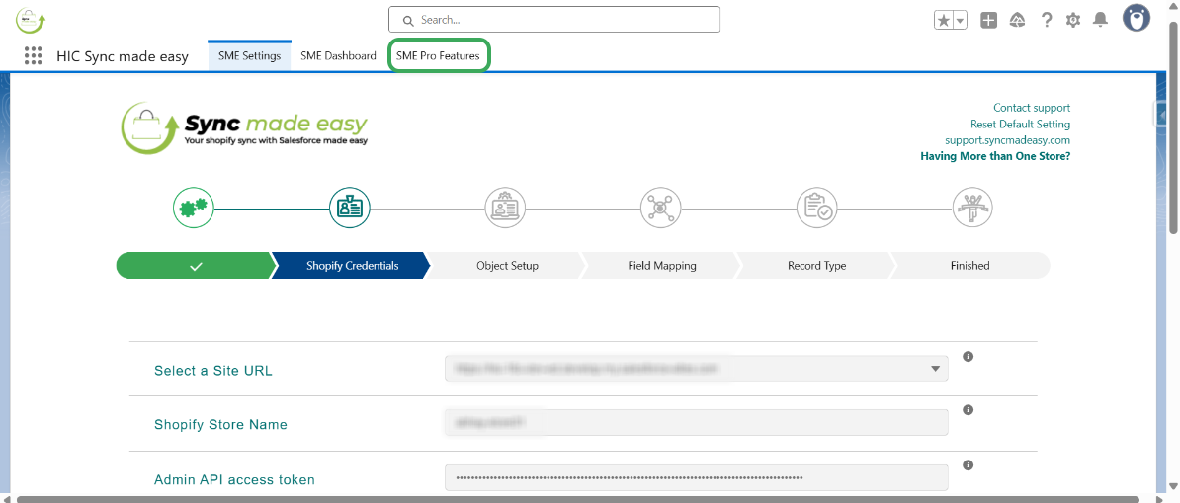1180x503 pixels.
Task: Select the Object Setup path step
Action: pos(506,266)
